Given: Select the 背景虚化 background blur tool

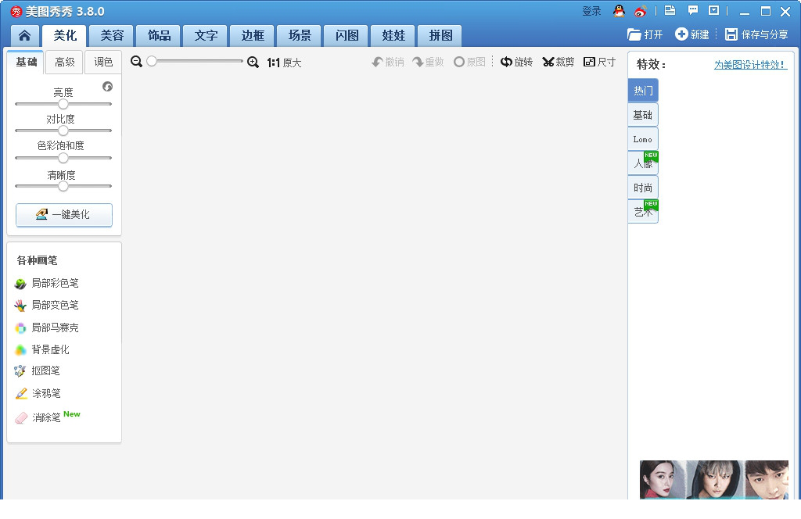Looking at the screenshot, I should click(x=42, y=349).
